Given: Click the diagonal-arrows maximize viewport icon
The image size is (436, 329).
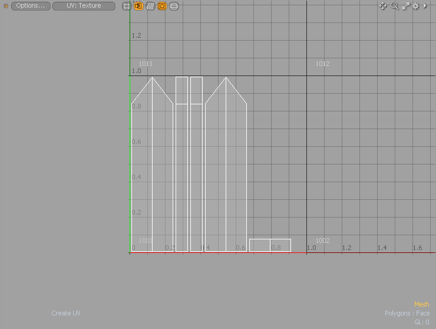Looking at the screenshot, I should pos(405,6).
